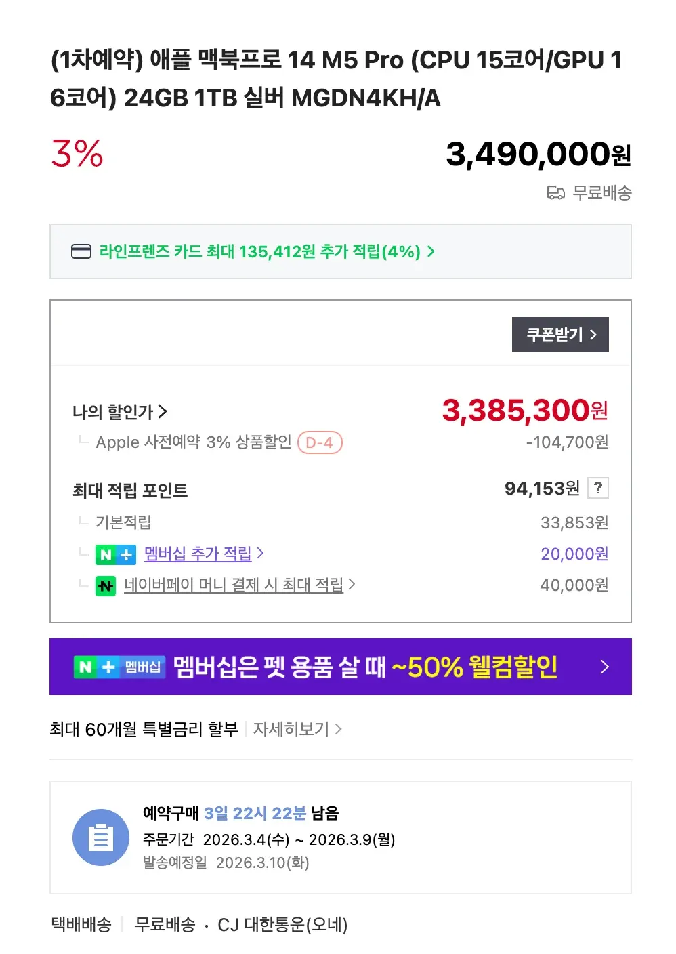Screen dimensions: 676x954
Task: Click the question mark help icon beside 94,153원
Action: [597, 488]
